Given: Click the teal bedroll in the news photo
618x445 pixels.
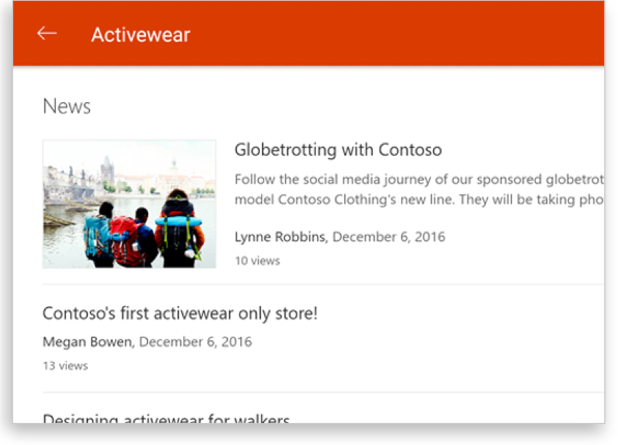Looking at the screenshot, I should click(178, 221).
